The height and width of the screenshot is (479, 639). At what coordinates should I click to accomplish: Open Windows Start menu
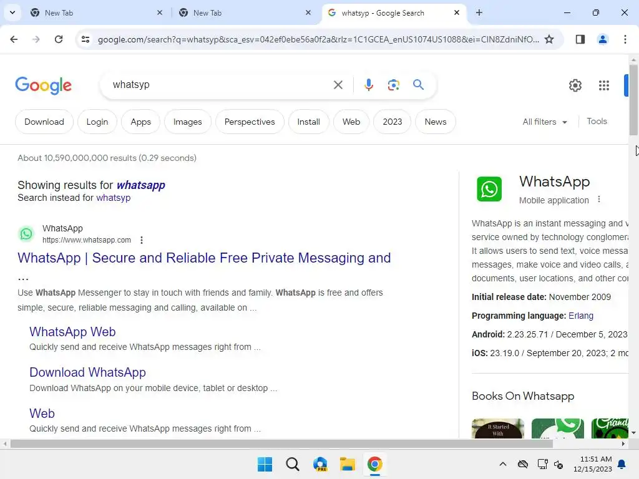coord(265,464)
